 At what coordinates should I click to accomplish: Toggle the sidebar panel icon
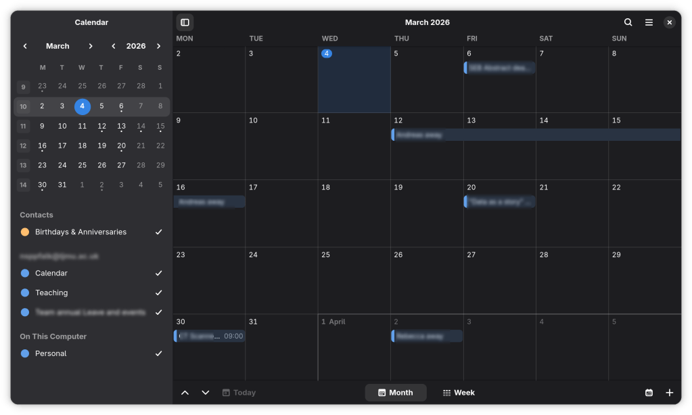click(x=185, y=22)
